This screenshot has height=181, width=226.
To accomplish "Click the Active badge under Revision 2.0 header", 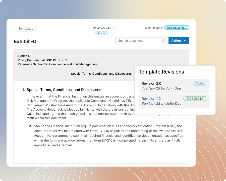I will [x=101, y=33].
